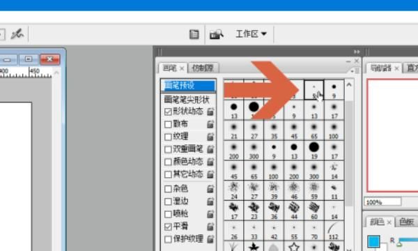Enable the 保护纹理 checkbox
The image size is (418, 251).
168,239
